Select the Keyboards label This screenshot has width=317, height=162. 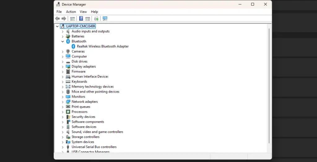click(x=79, y=81)
